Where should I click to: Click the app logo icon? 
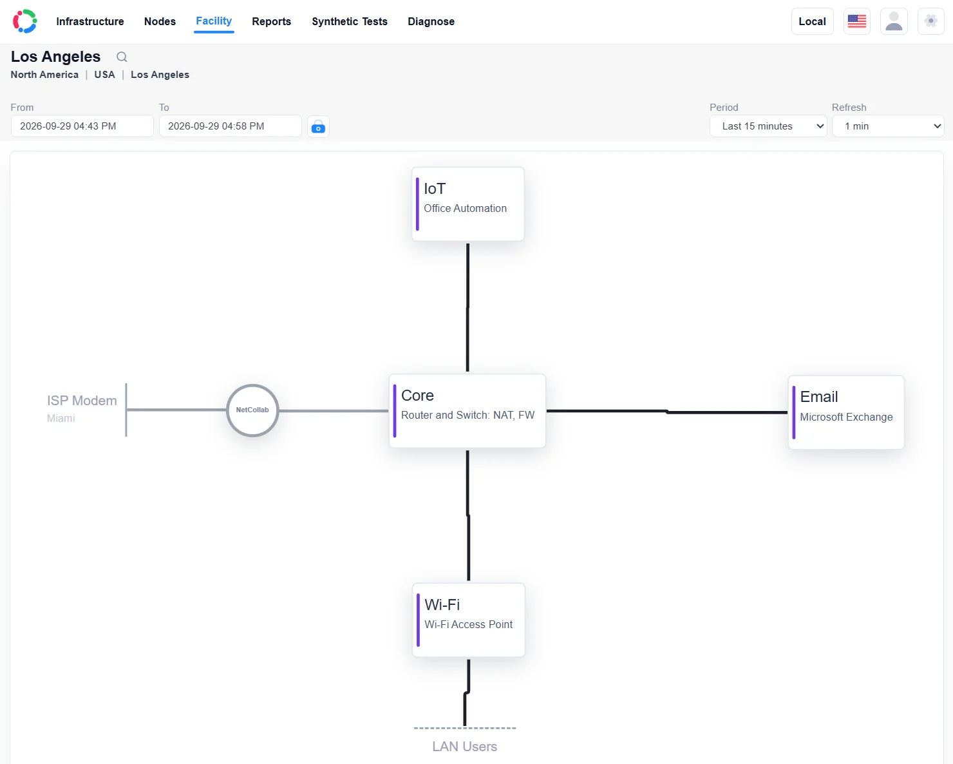(25, 21)
